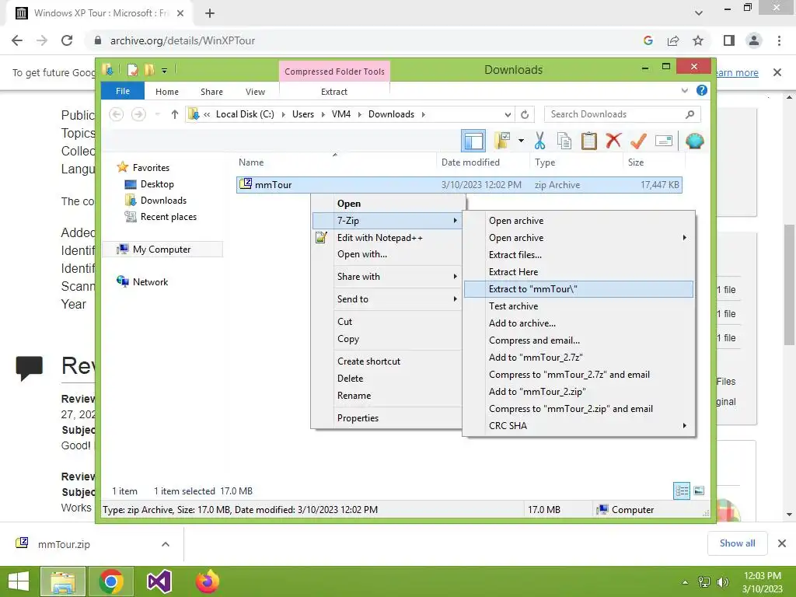Expand the CRC SHA submenu
796x597 pixels.
coord(578,426)
